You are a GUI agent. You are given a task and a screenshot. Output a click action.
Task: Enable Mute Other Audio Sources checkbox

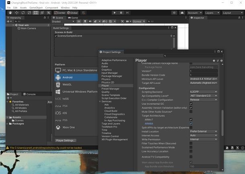click(191, 111)
